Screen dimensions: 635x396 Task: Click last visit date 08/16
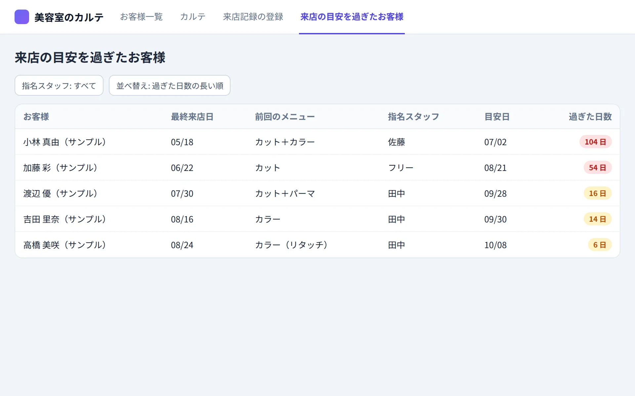[x=182, y=219]
